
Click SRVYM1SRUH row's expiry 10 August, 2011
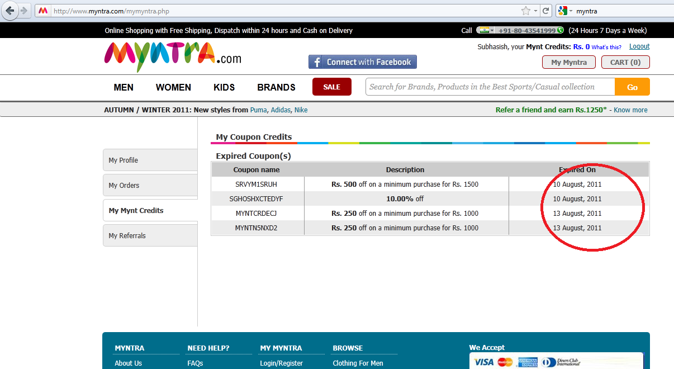coord(577,184)
